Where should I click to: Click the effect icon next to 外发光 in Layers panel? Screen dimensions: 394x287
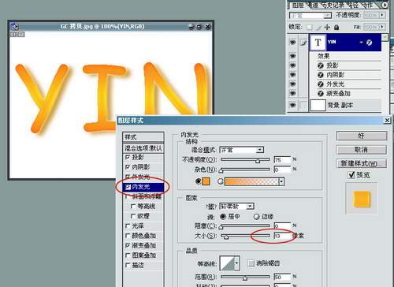pyautogui.click(x=321, y=84)
